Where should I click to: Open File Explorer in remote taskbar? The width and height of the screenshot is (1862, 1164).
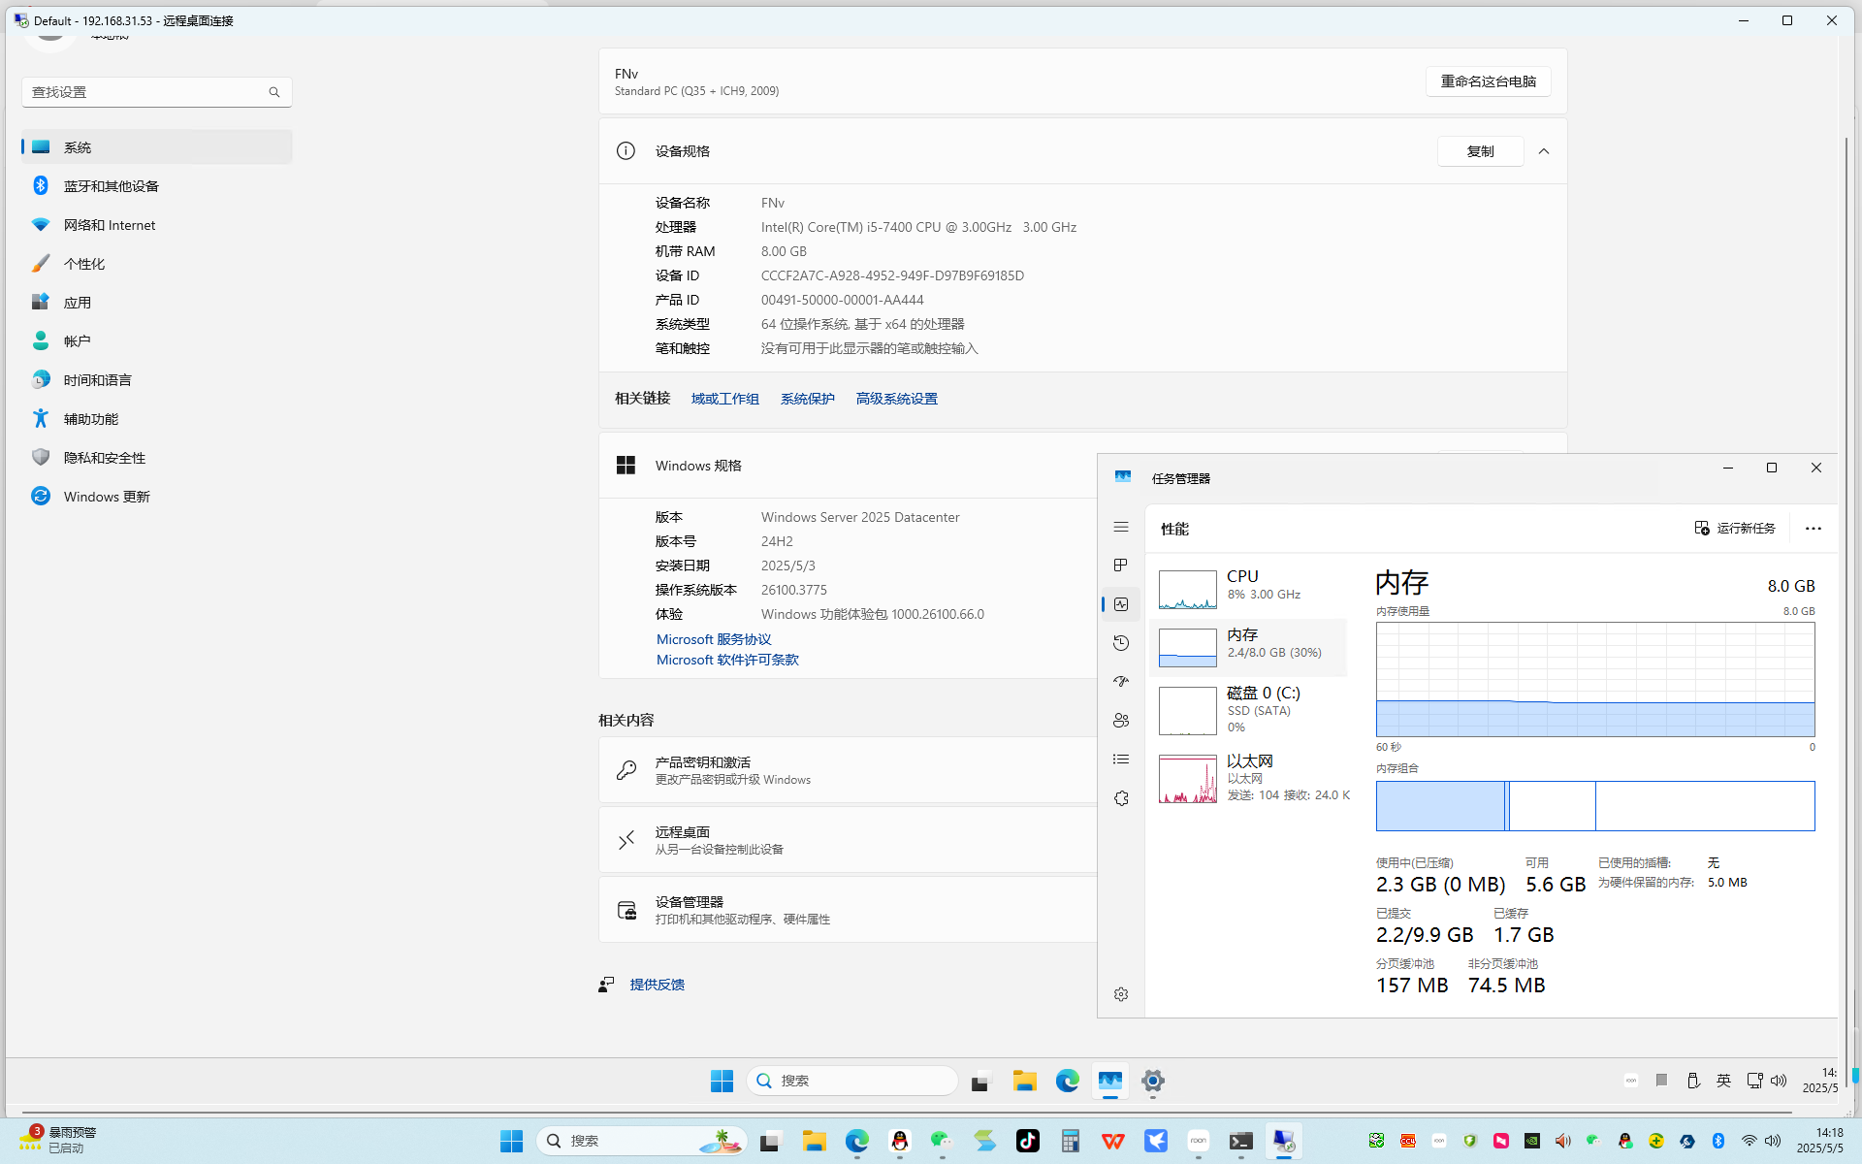(1025, 1081)
